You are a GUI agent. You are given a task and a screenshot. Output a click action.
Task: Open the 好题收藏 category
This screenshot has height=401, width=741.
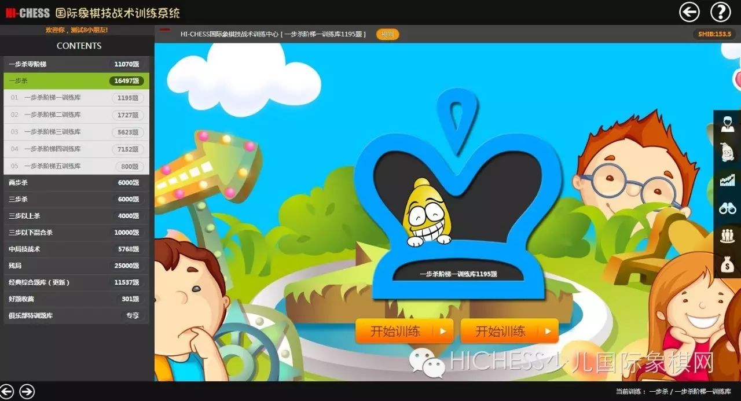click(x=76, y=299)
